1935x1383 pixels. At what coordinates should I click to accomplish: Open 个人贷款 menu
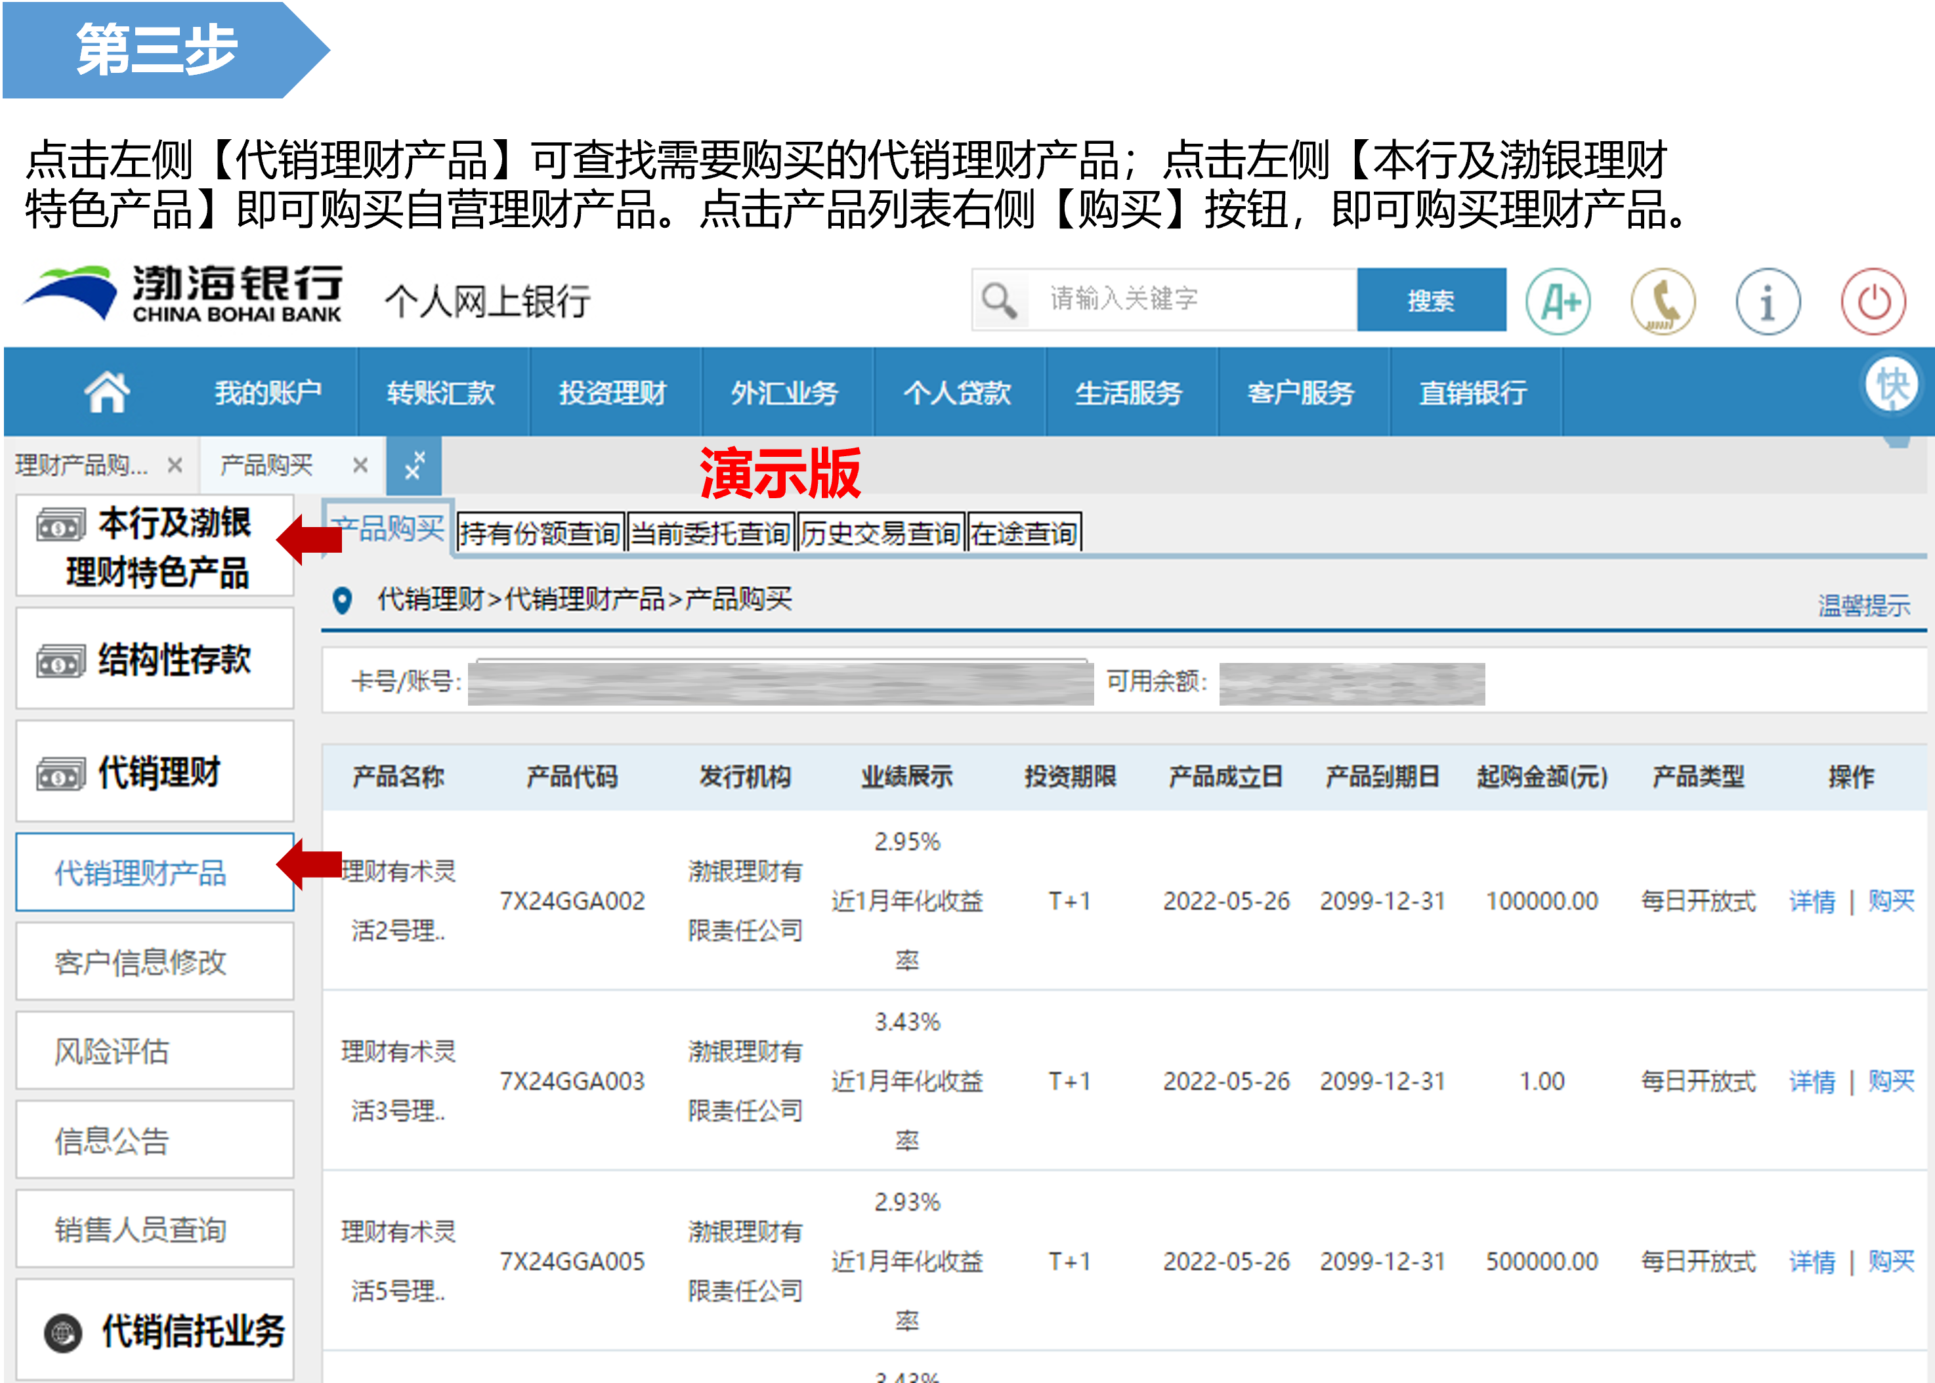coord(956,393)
